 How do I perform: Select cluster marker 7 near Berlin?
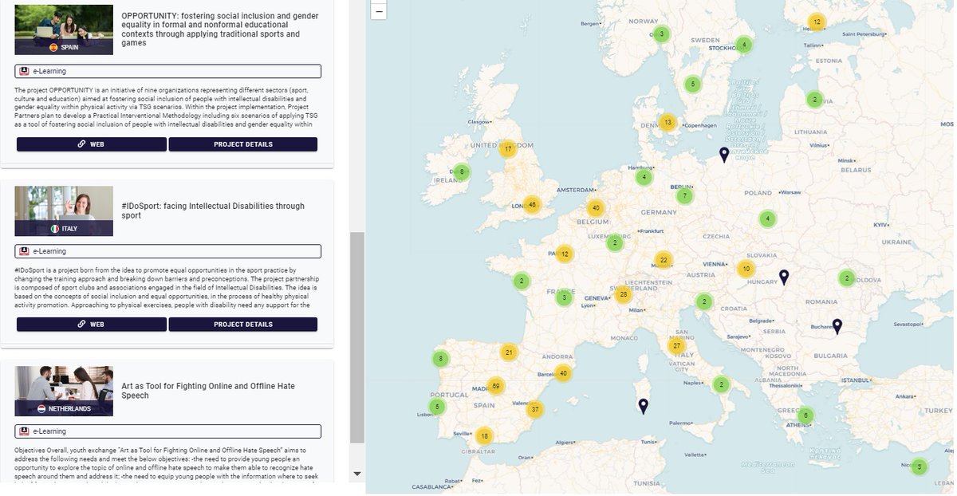[x=683, y=195]
